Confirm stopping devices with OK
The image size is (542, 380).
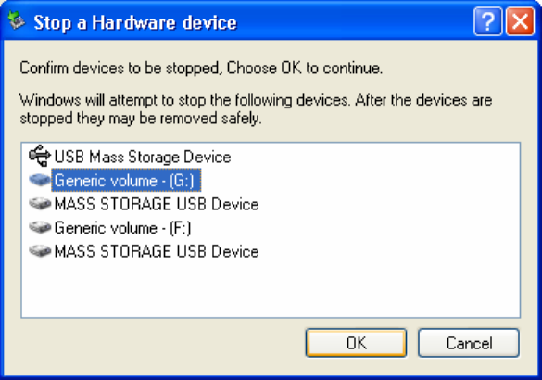coord(356,343)
